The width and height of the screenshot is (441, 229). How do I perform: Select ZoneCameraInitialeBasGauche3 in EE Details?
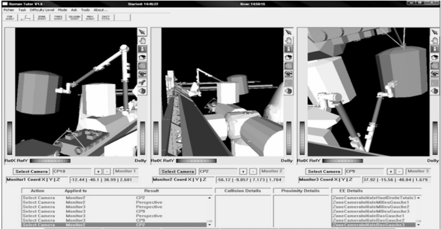tap(374, 225)
